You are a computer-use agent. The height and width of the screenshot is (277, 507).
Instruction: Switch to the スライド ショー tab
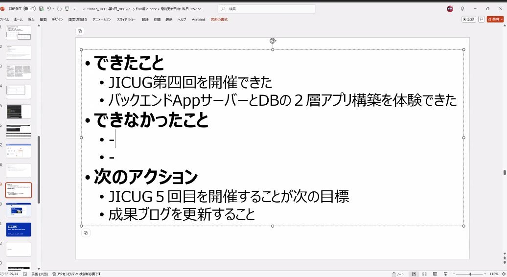pos(126,20)
